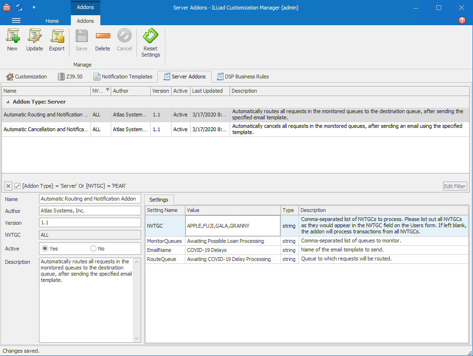Collapse the Addon Type: Server group
This screenshot has height=356, width=473.
pos(8,102)
